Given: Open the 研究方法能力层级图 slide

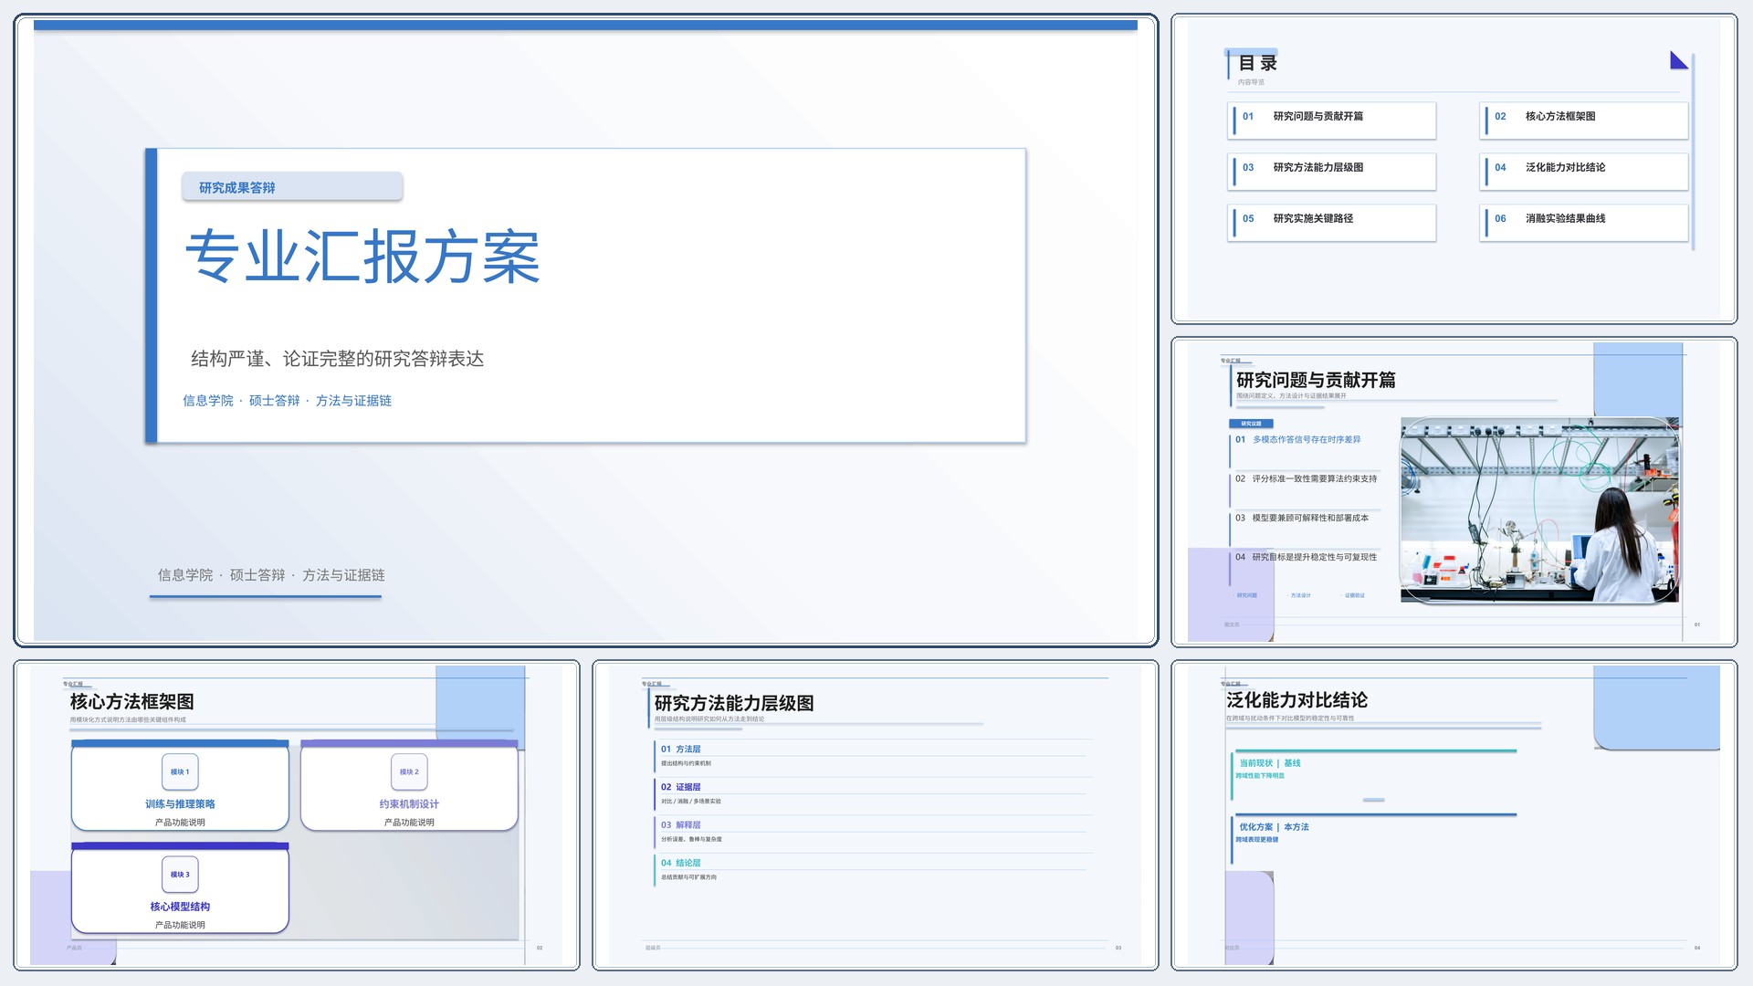Looking at the screenshot, I should coord(876,815).
